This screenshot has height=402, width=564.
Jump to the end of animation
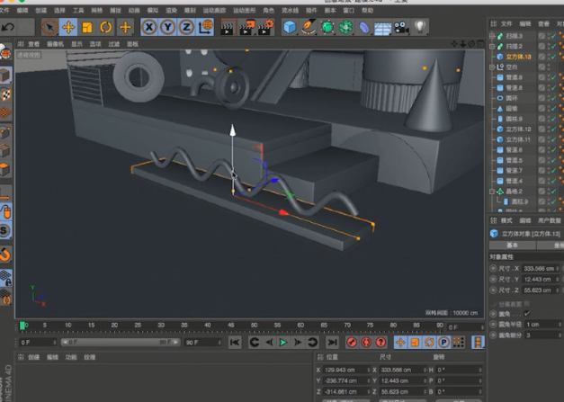point(332,343)
